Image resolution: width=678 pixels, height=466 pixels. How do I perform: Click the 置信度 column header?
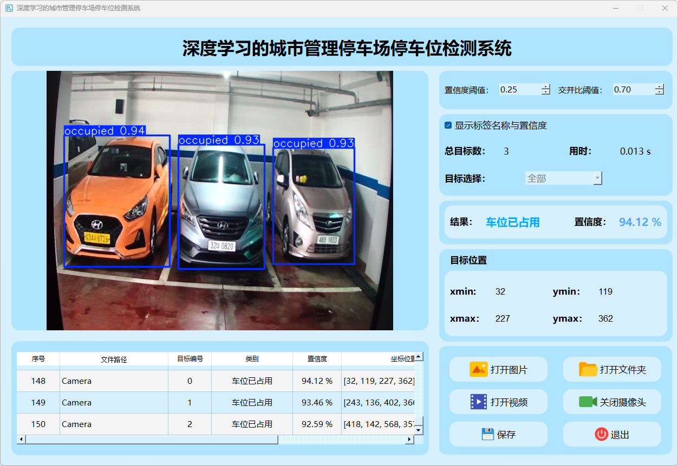point(317,359)
